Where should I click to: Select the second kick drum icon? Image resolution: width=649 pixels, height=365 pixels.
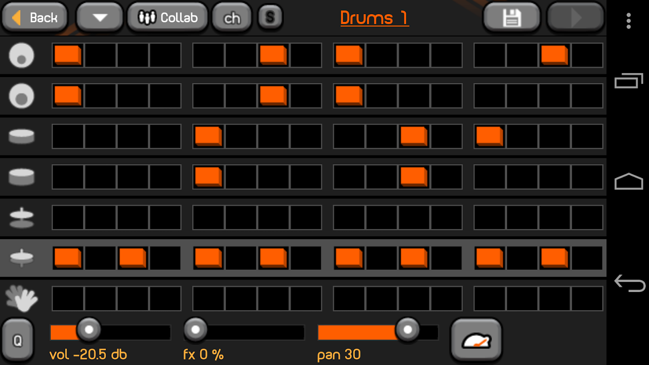click(x=21, y=95)
